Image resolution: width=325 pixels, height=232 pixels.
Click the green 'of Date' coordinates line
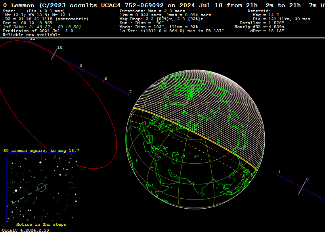(42, 27)
